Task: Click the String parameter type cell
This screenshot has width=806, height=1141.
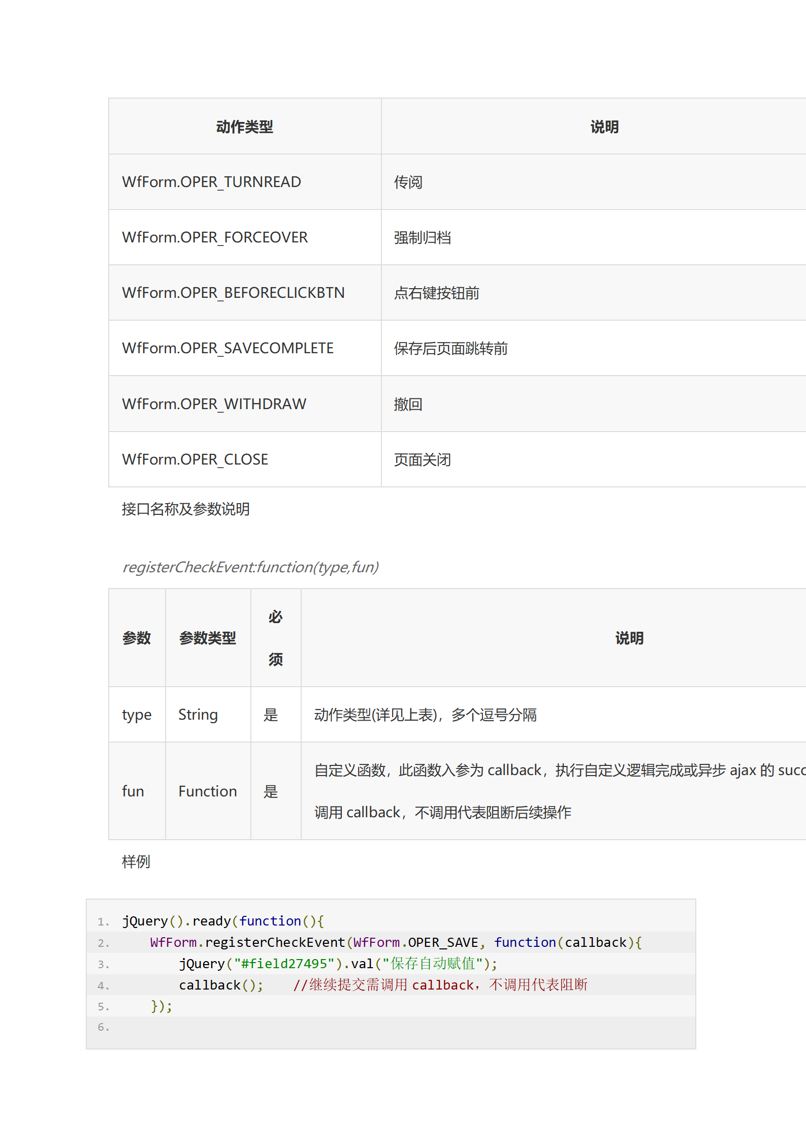Action: pos(198,715)
